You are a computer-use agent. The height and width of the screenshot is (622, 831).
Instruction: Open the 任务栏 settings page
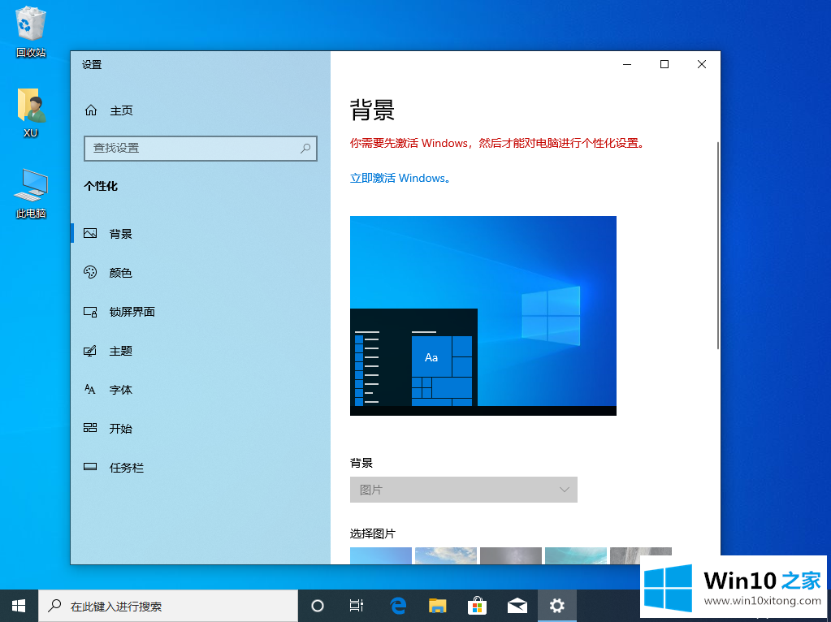[127, 468]
